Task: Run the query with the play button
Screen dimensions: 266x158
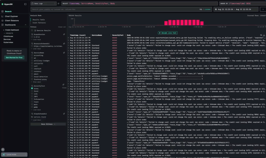Action: pyautogui.click(x=263, y=9)
